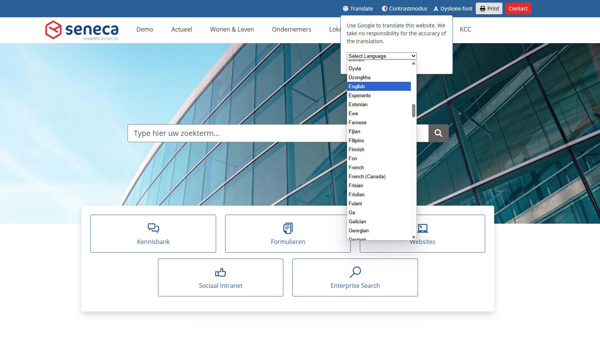Collapse the Select Language dropdown

(382, 56)
